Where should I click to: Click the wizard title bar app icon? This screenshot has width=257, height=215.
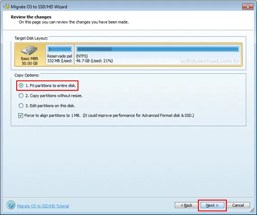click(6, 7)
